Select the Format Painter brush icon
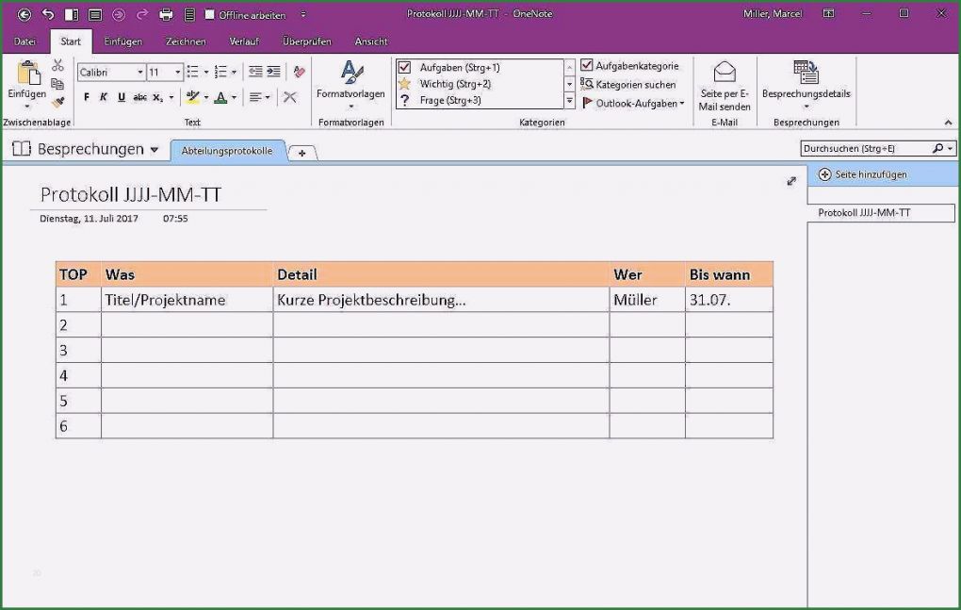This screenshot has width=961, height=610. [57, 102]
